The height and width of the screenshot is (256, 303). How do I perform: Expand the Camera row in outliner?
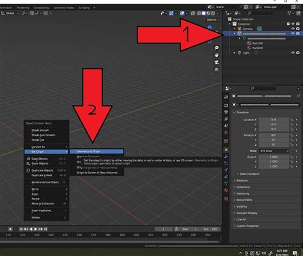click(x=235, y=29)
